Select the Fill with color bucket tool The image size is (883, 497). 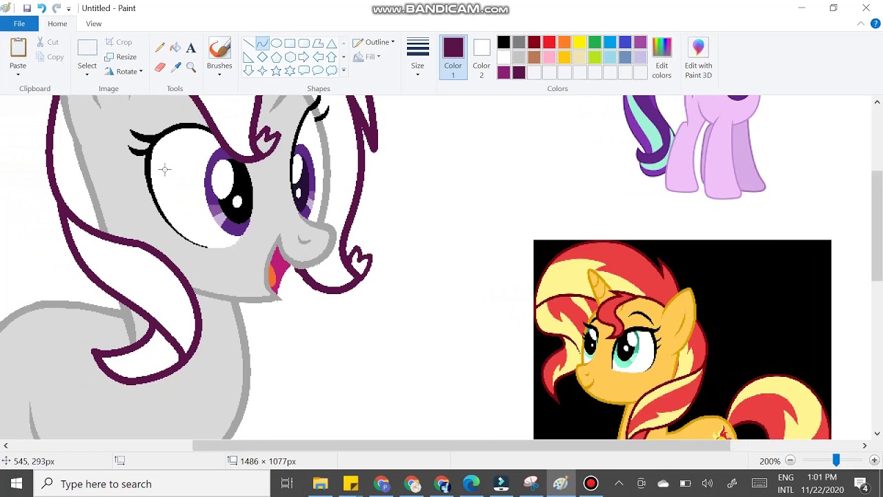175,48
